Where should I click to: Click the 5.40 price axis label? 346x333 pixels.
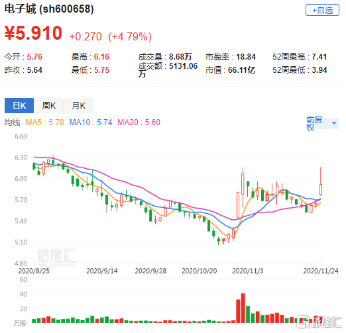tap(21, 221)
